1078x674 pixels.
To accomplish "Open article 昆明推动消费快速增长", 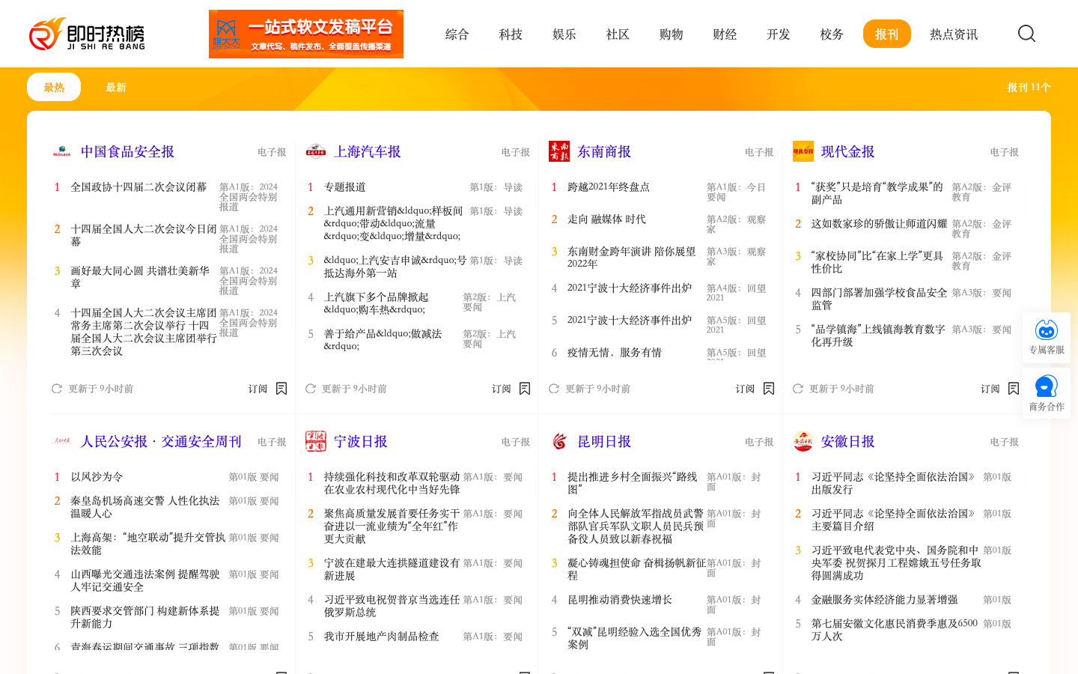I will (620, 600).
